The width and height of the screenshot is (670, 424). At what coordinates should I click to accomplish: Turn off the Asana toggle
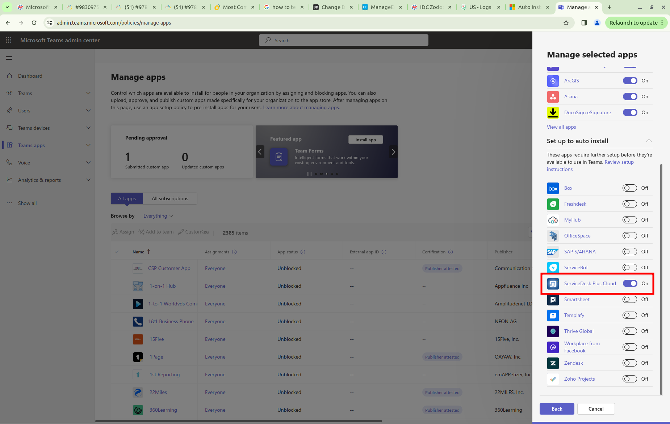click(630, 97)
